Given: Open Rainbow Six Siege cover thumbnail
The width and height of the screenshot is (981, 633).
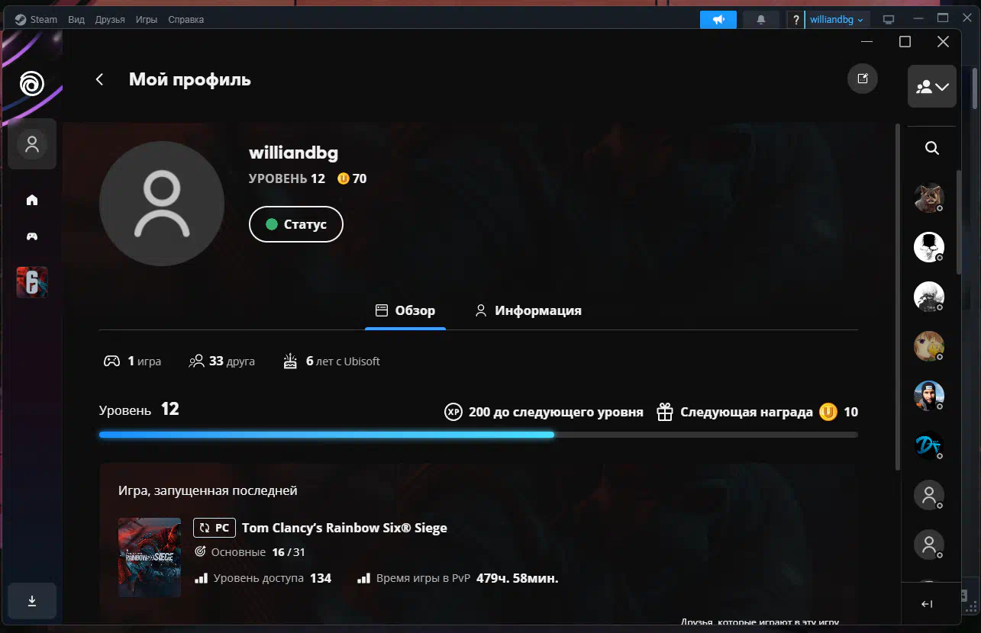Looking at the screenshot, I should 150,557.
